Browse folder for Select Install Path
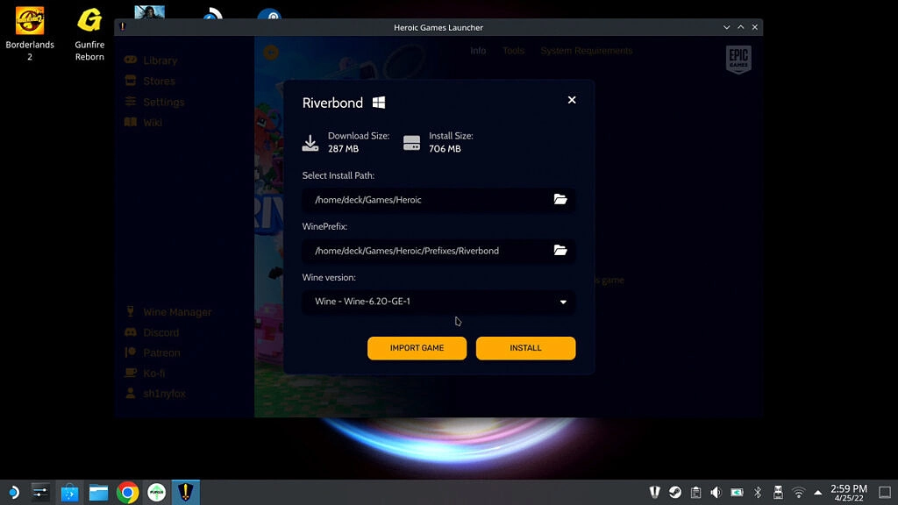The image size is (898, 505). coord(560,199)
